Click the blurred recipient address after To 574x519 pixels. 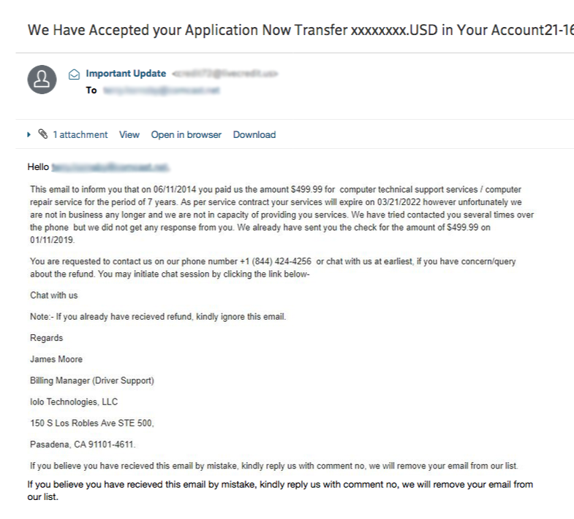(162, 91)
